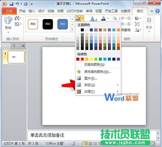
Task: Open Customize Quick Access Toolbar dropdown
Action: pyautogui.click(x=32, y=4)
